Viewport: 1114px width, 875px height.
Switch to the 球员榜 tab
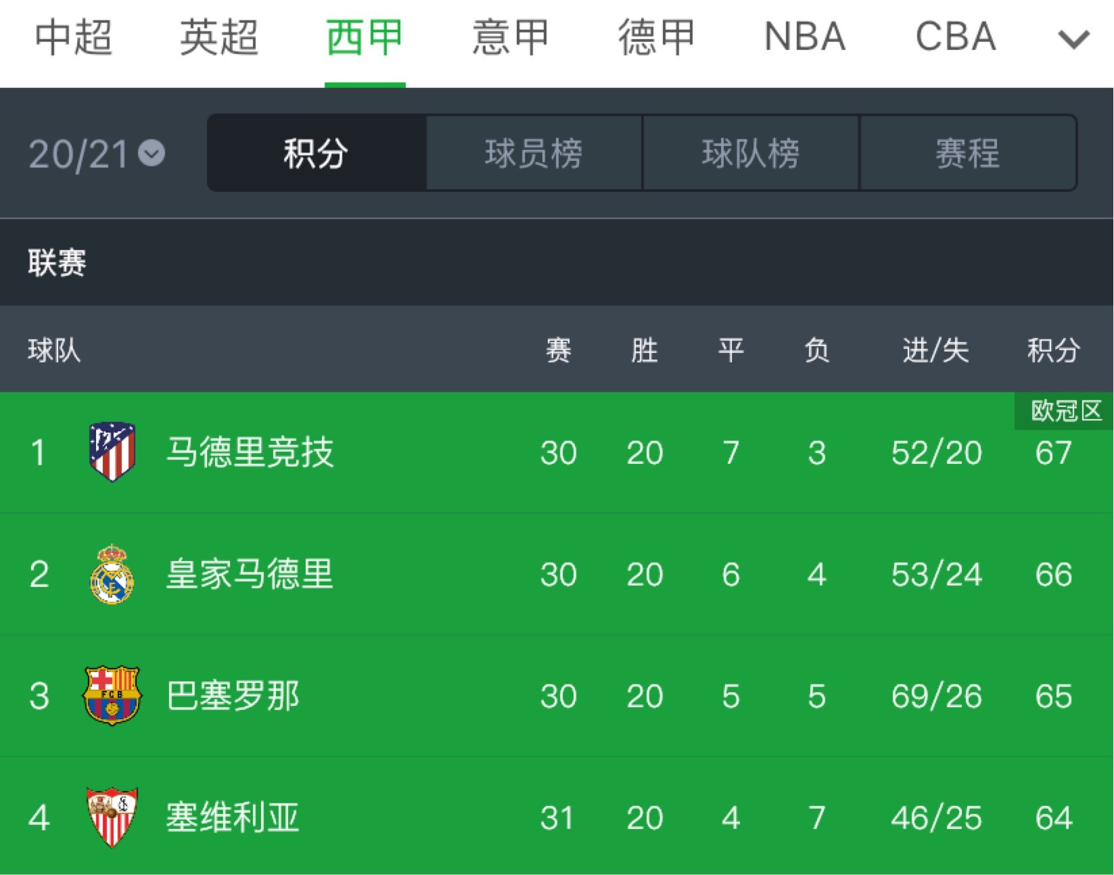point(533,154)
